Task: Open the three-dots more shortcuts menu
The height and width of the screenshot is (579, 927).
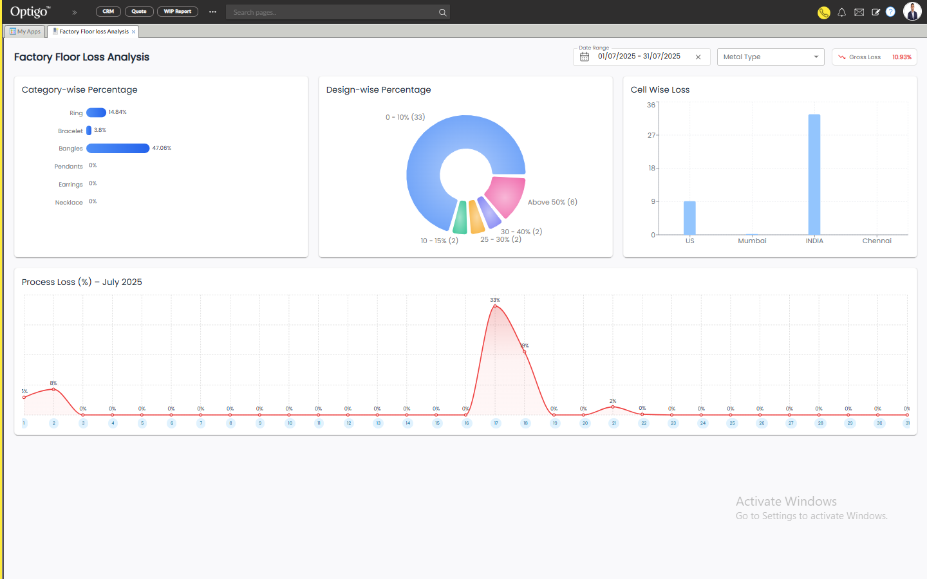Action: tap(212, 12)
